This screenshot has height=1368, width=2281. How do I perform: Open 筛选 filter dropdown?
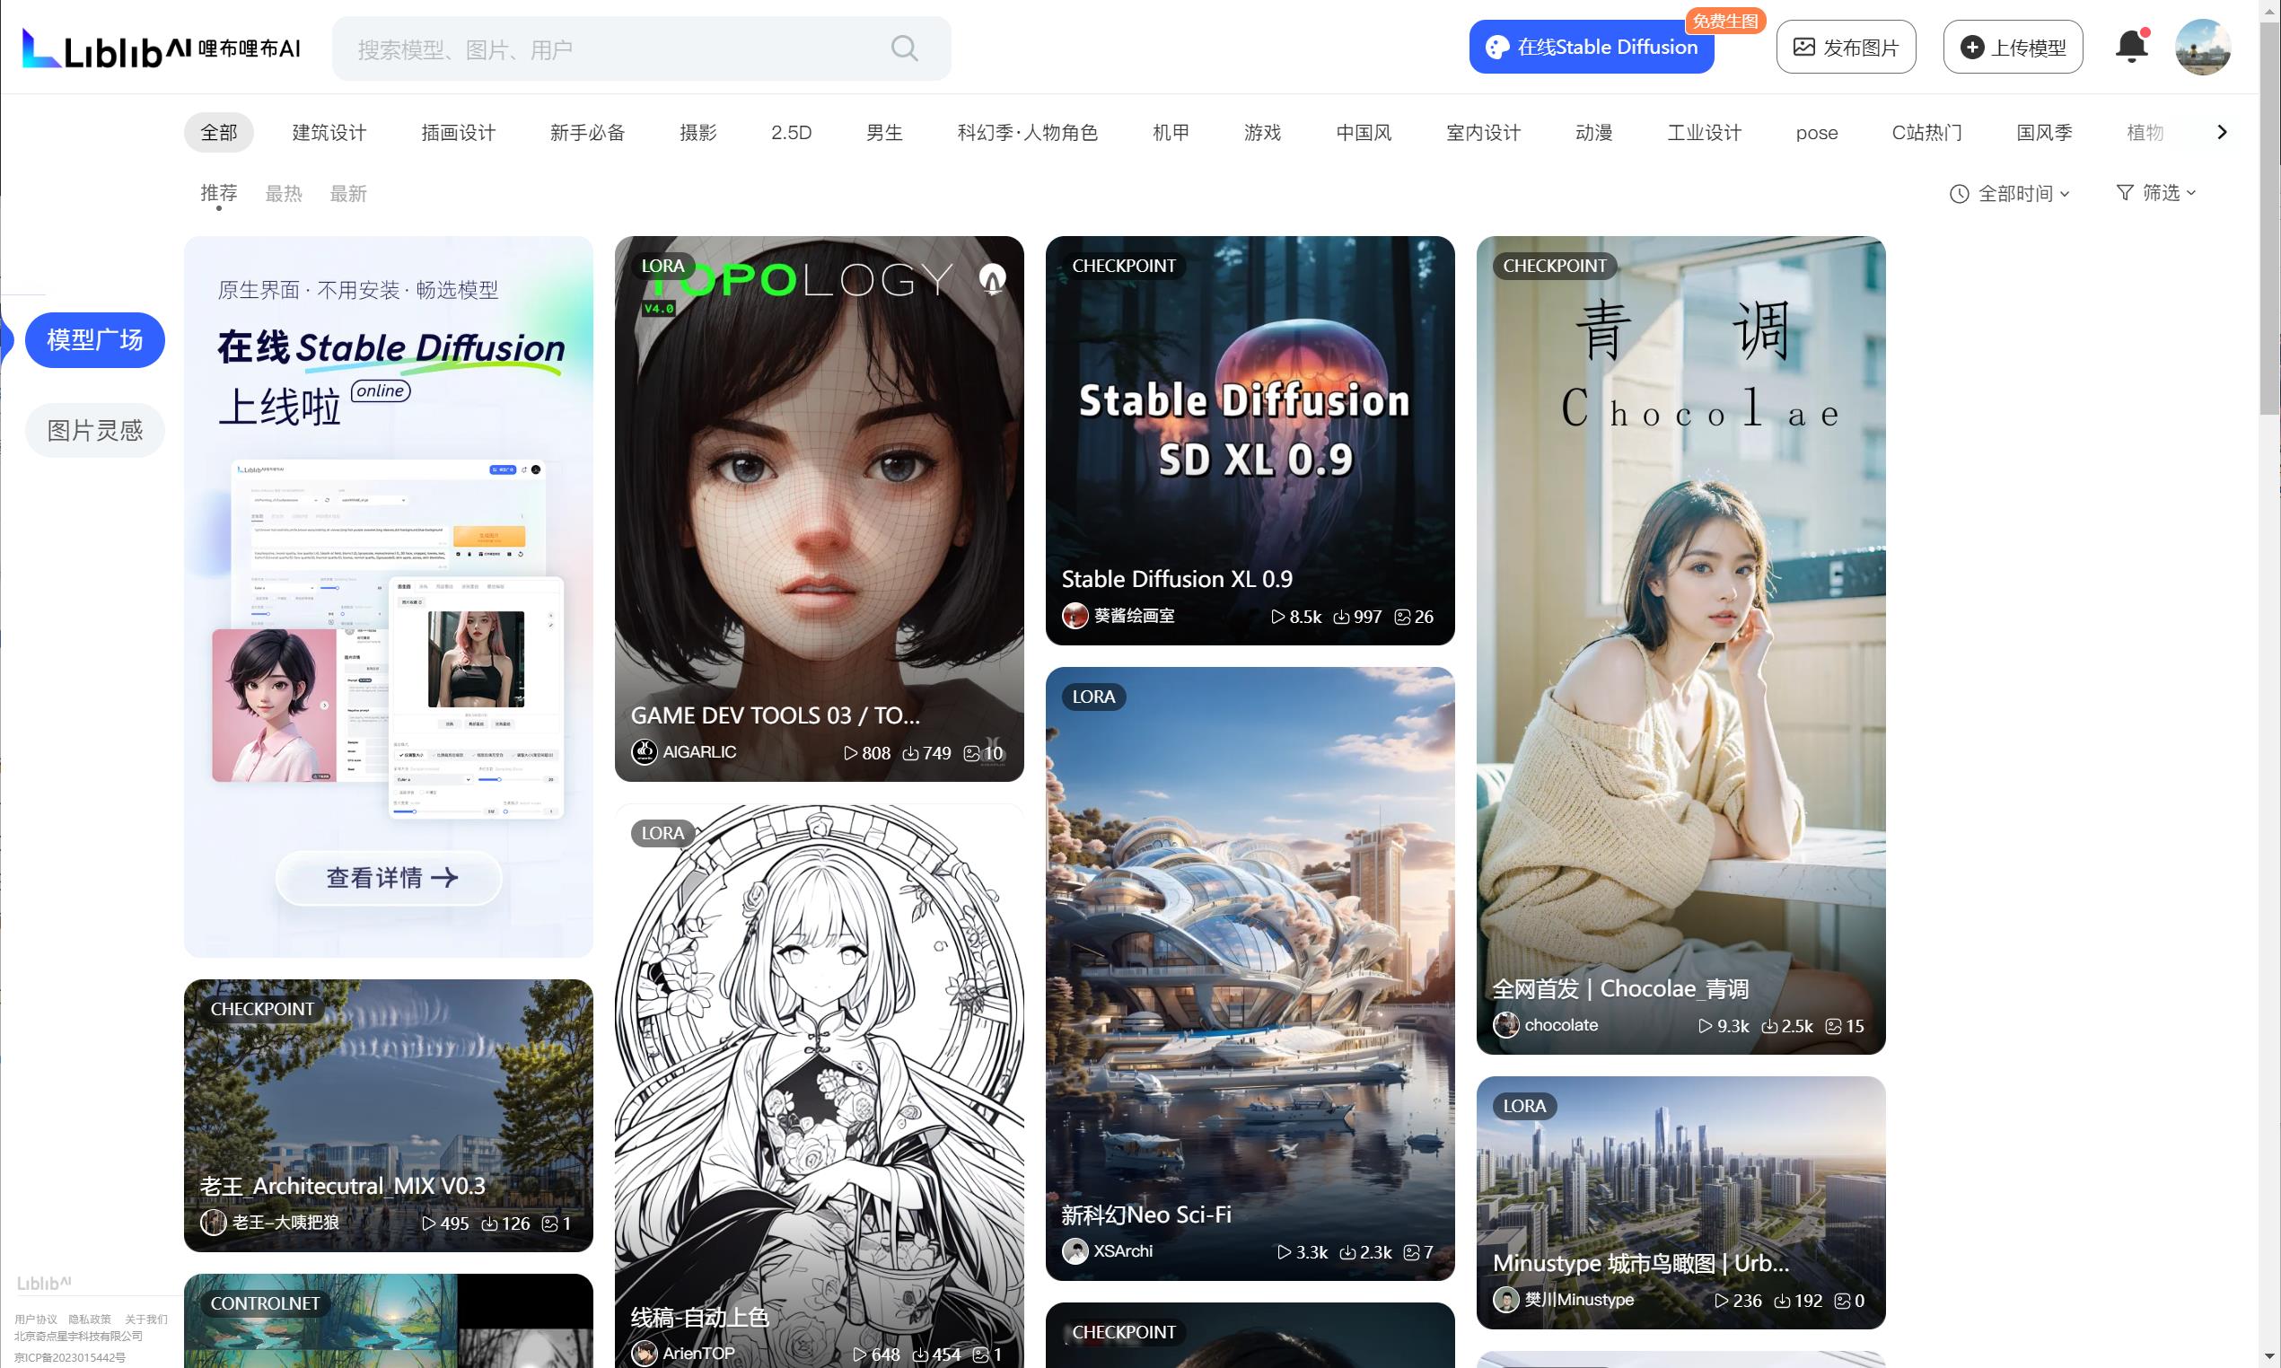(2155, 193)
